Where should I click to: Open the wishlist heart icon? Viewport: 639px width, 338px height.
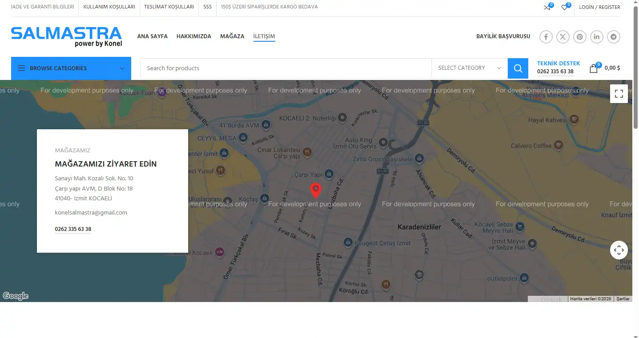(x=564, y=7)
